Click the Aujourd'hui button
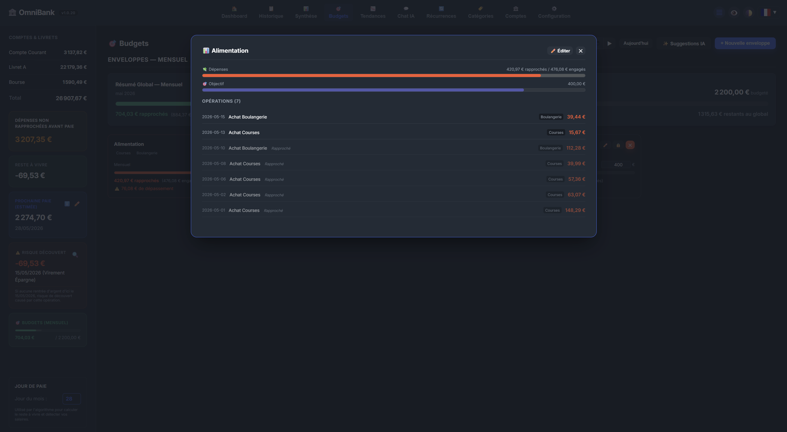This screenshot has height=432, width=787. (x=636, y=43)
